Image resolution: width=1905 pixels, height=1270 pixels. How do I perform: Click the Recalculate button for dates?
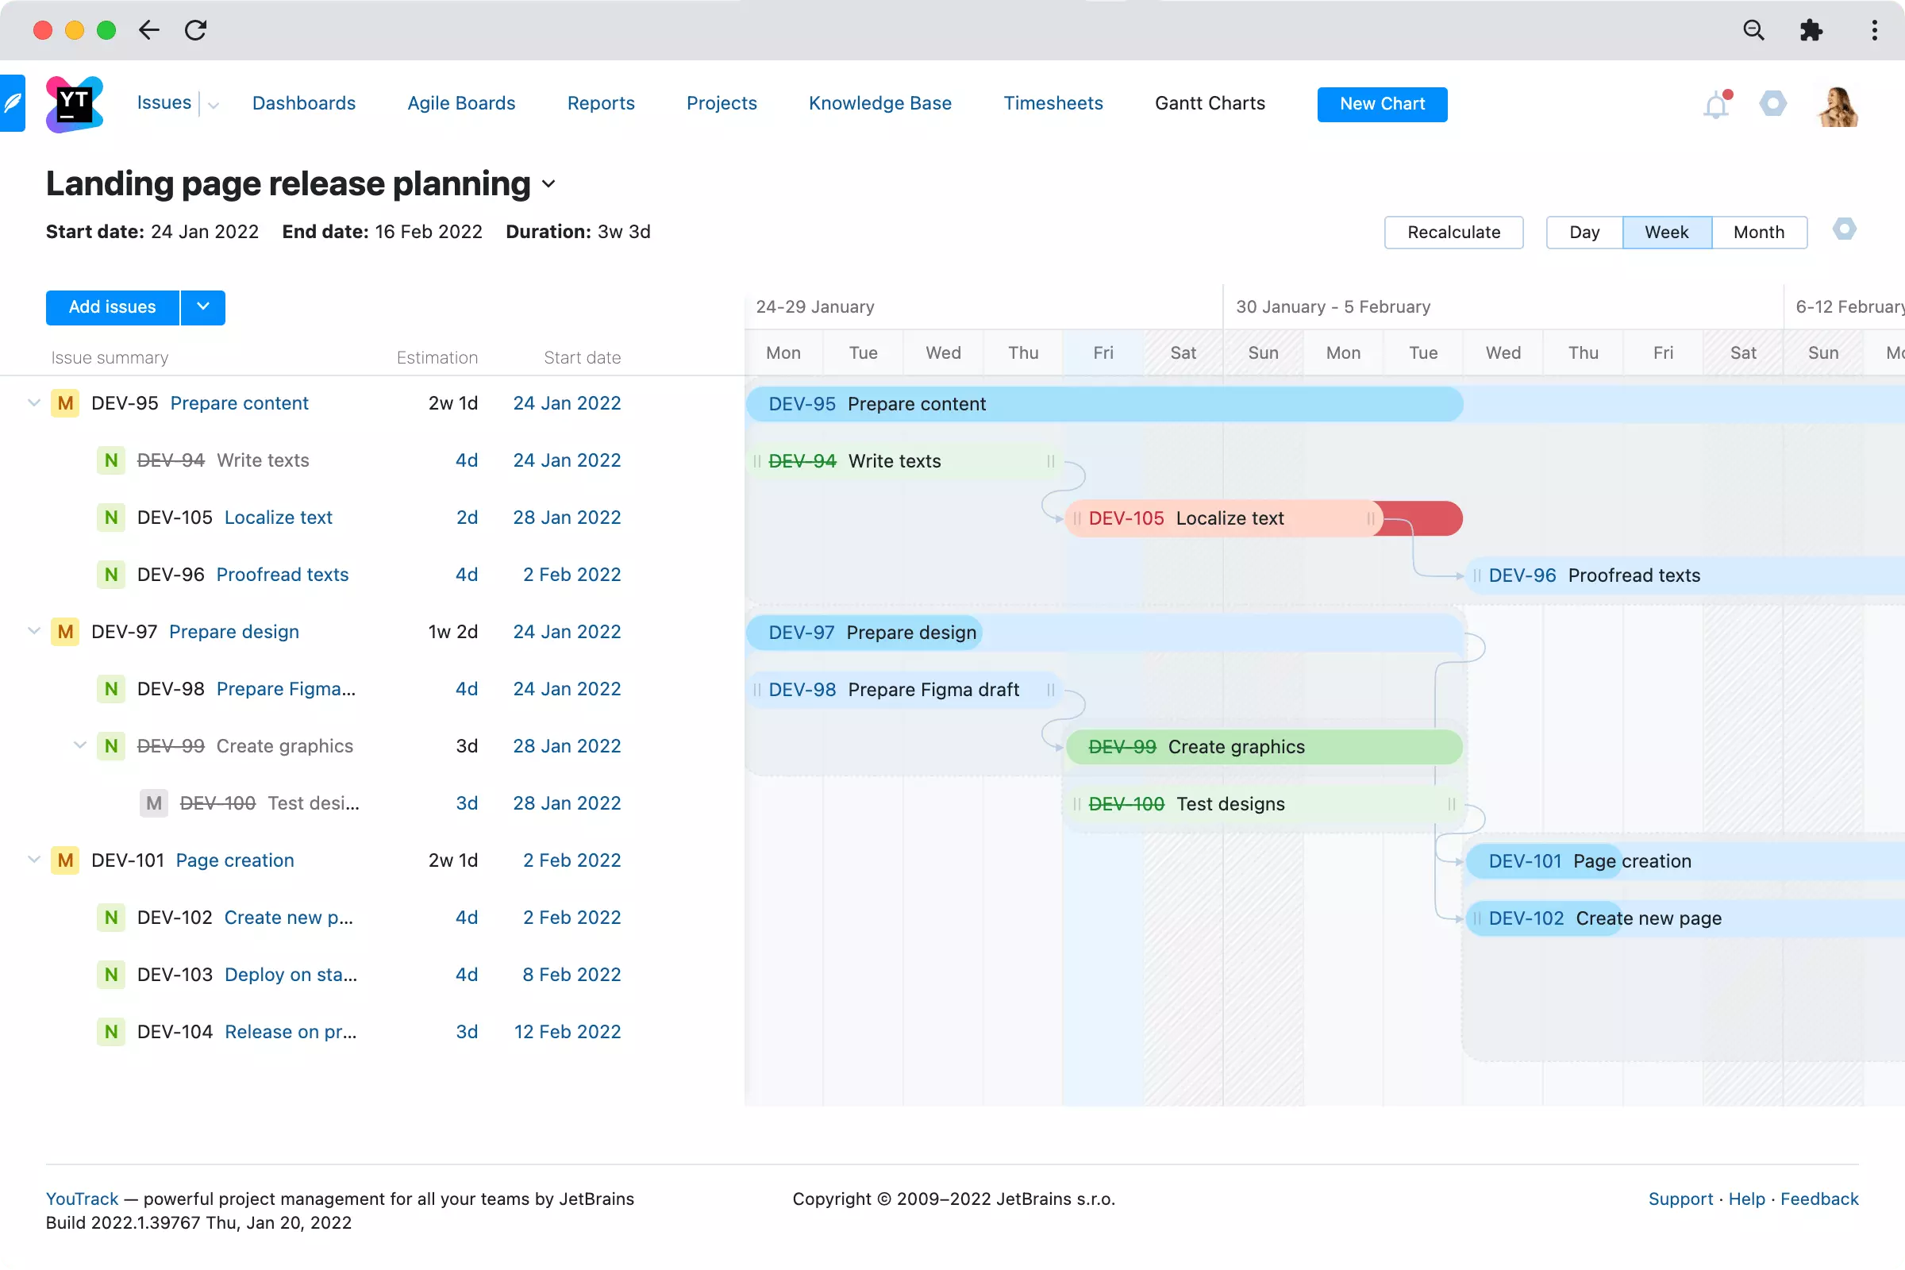click(1454, 231)
